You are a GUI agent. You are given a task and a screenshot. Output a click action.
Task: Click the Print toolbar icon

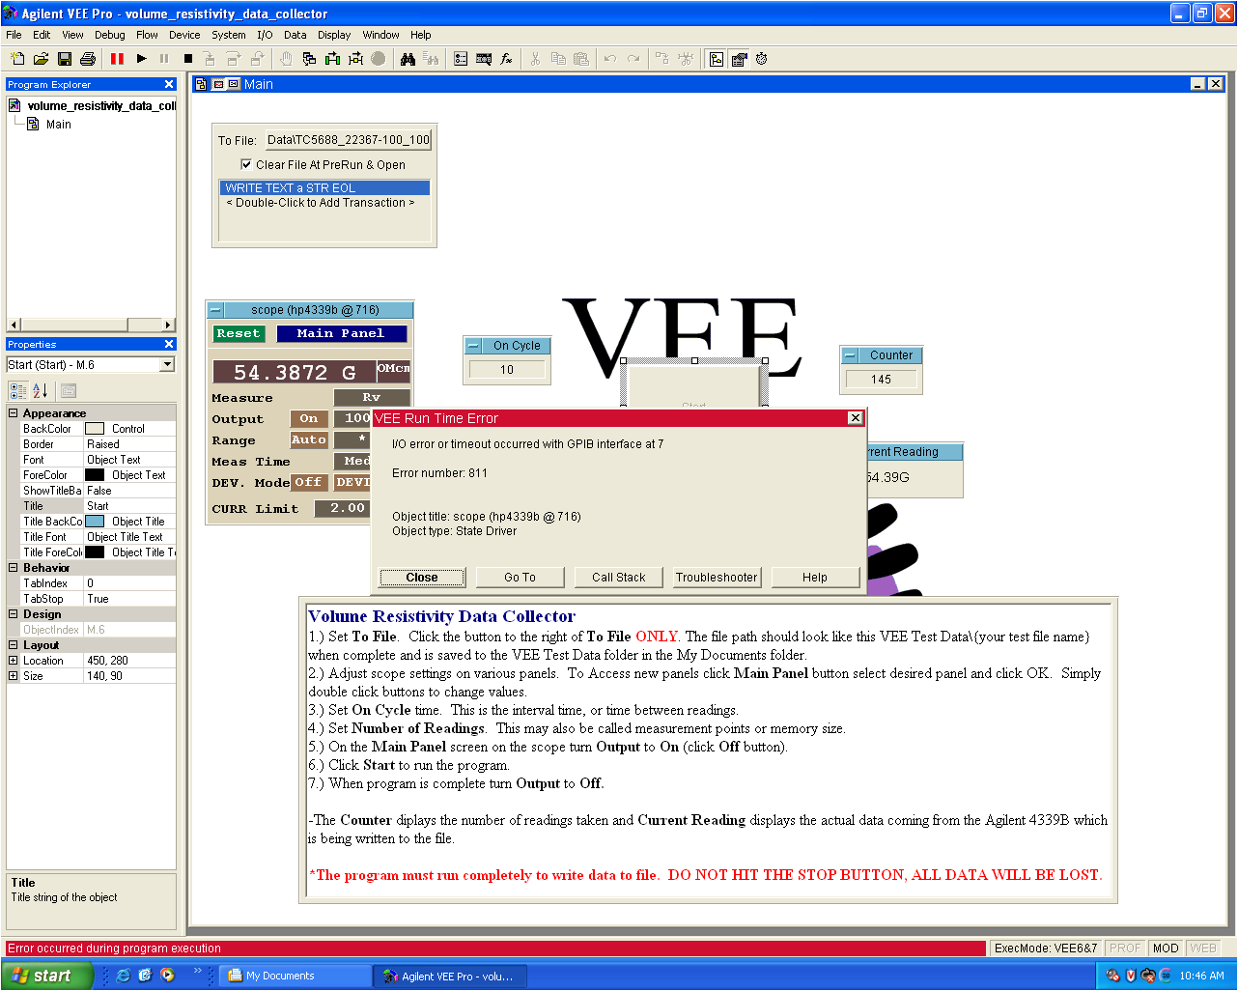[x=88, y=59]
